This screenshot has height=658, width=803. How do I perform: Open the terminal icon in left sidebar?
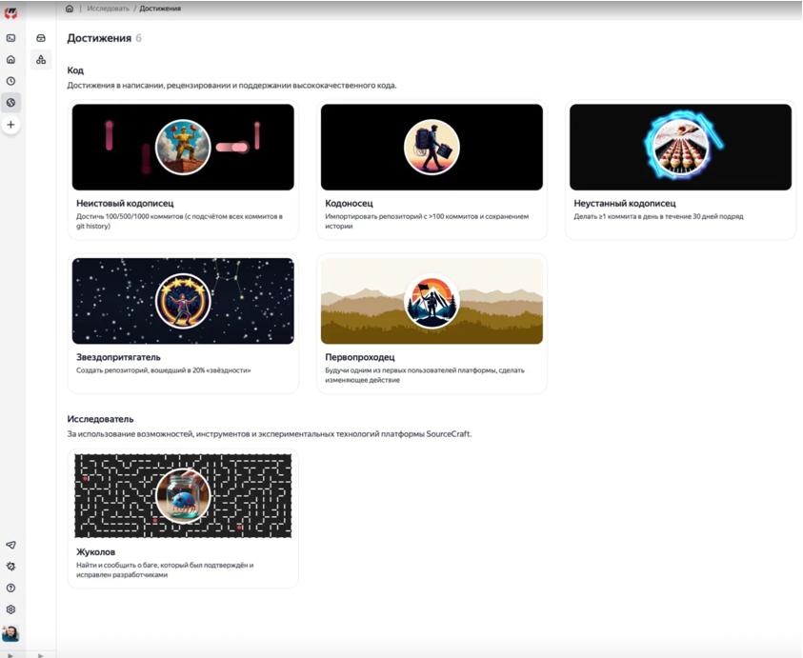click(10, 38)
